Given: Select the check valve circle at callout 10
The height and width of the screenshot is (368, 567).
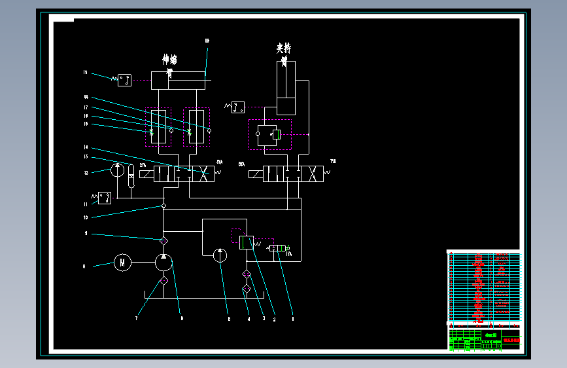Looking at the screenshot, I should point(163,206).
